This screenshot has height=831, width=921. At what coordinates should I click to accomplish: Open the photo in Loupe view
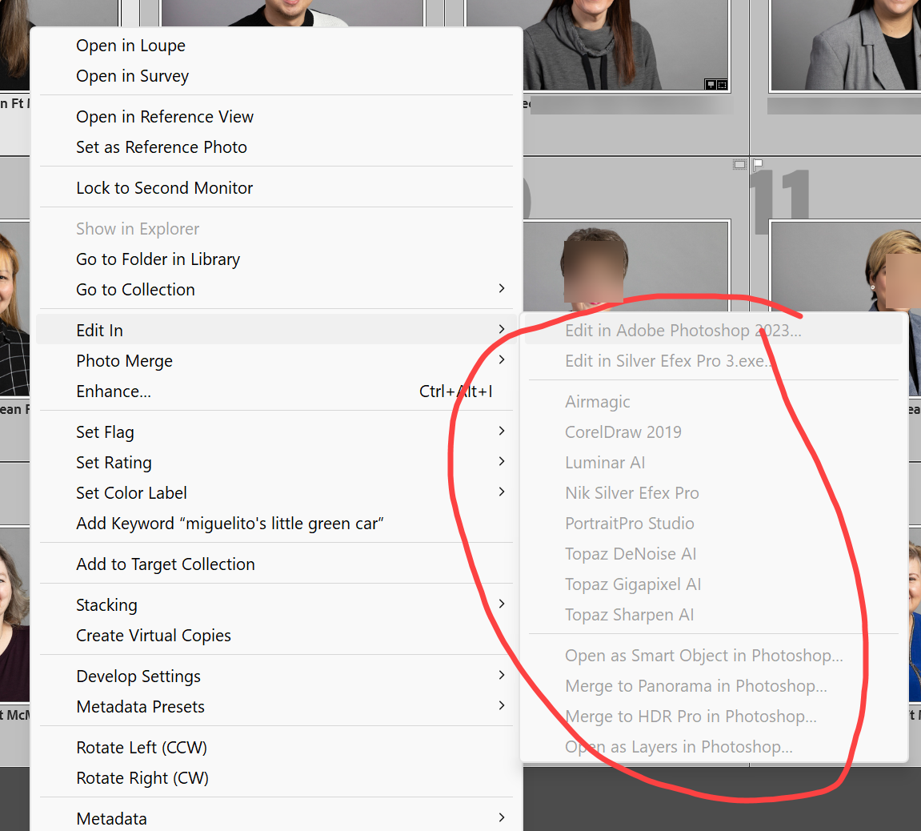(x=130, y=46)
